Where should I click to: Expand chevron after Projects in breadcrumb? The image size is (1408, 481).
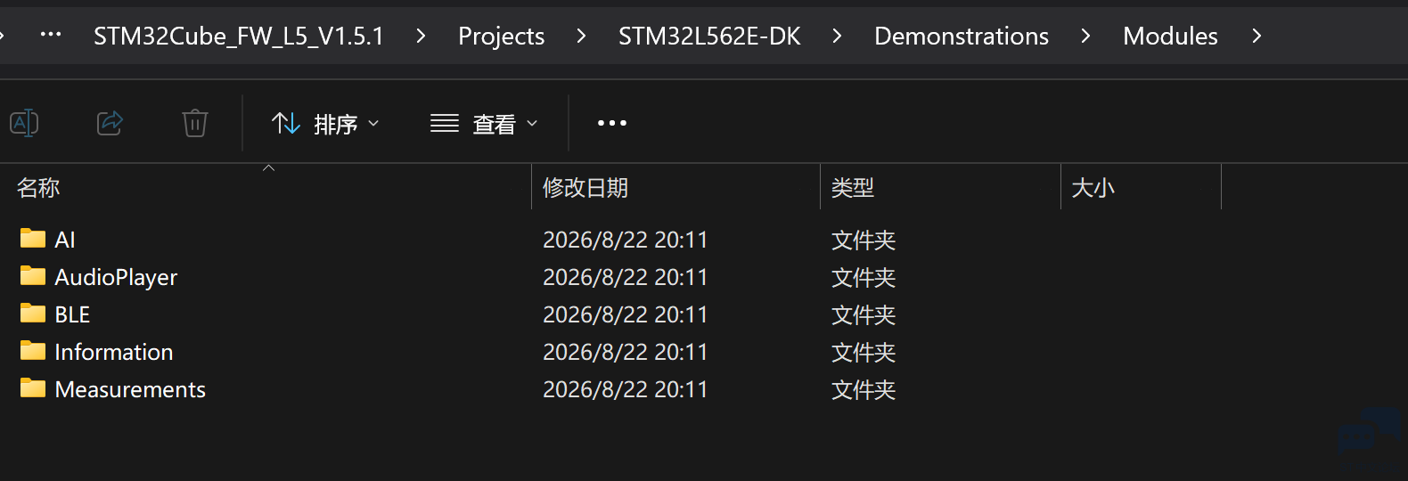click(581, 36)
